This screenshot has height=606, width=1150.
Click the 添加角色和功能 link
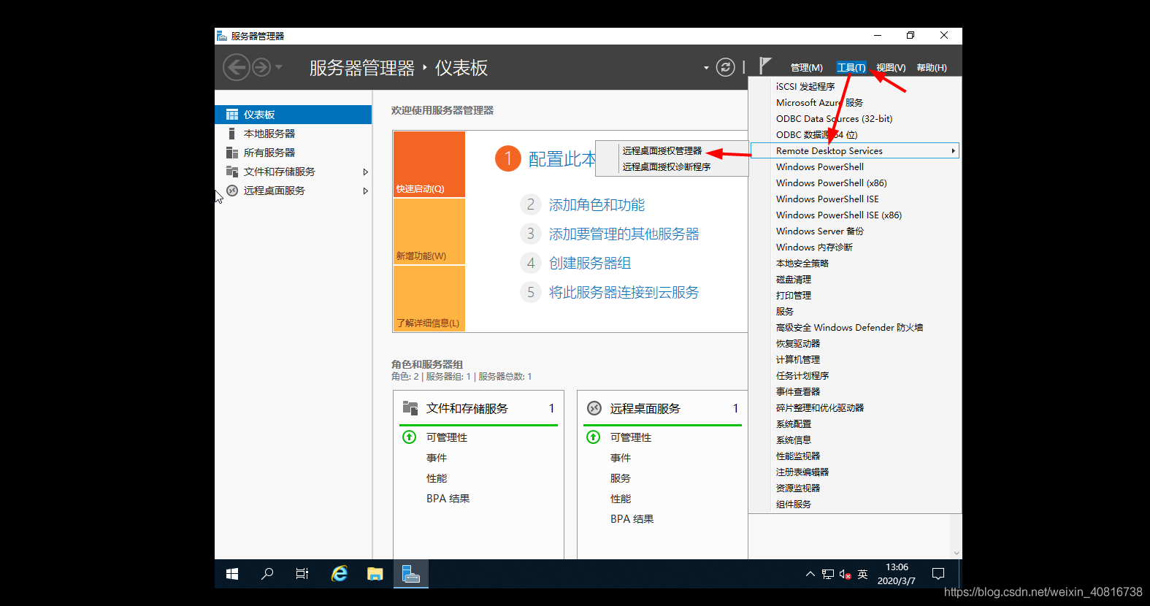coord(597,205)
